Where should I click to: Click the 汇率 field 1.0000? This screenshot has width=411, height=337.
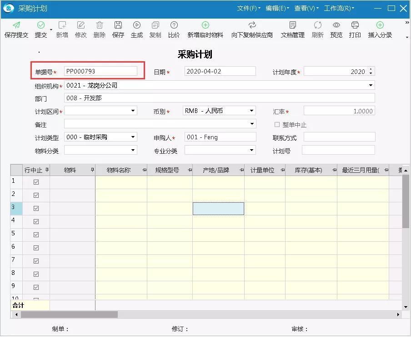(x=339, y=111)
